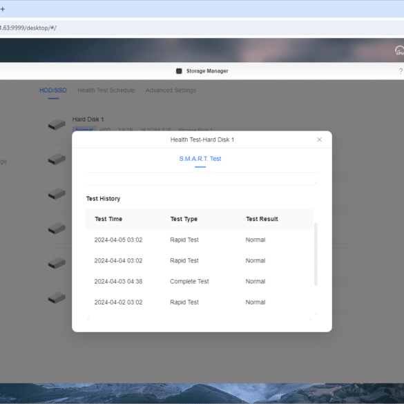Viewport: 404px width, 404px height.
Task: Click the Complete Test type entry
Action: (x=189, y=281)
